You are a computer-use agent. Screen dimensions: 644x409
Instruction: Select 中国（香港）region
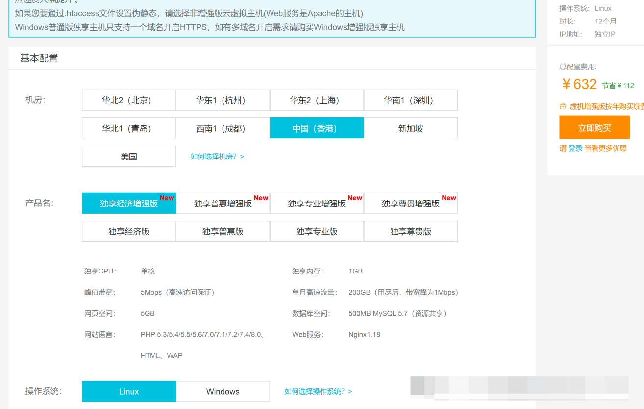tap(317, 128)
